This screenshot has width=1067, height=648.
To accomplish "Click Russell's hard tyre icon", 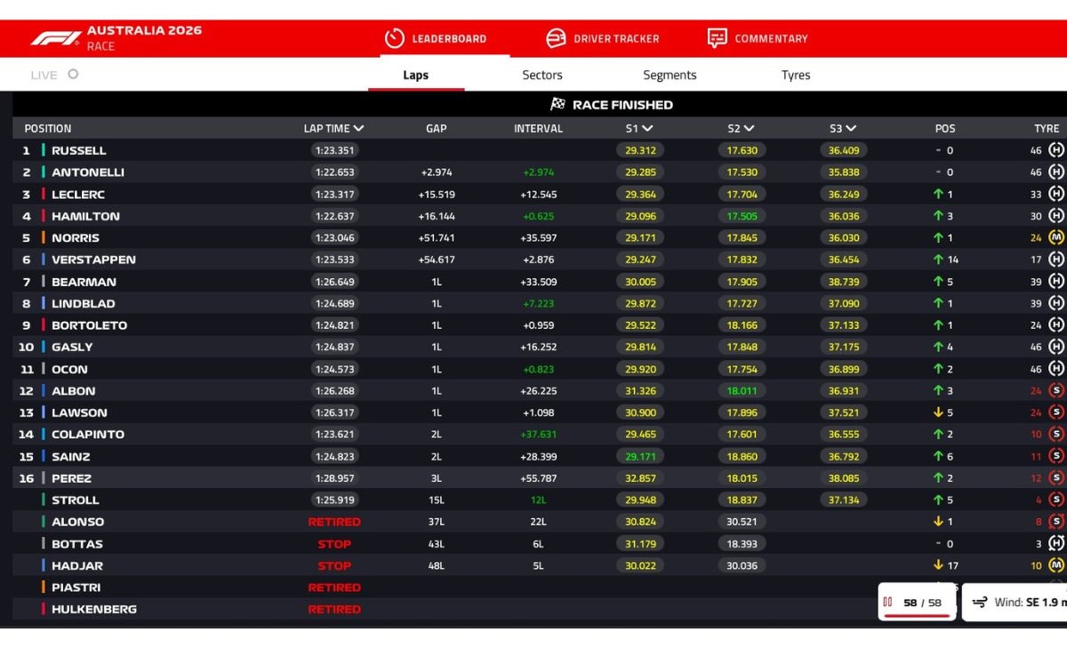I will [1055, 150].
